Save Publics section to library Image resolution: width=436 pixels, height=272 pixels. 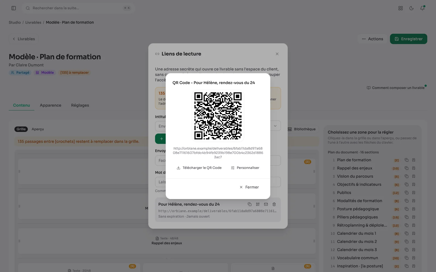click(x=414, y=193)
